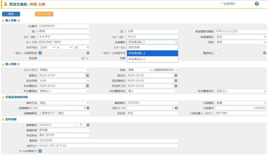Check the 電話禁止 checkbox
The width and height of the screenshot is (268, 155).
tap(217, 53)
